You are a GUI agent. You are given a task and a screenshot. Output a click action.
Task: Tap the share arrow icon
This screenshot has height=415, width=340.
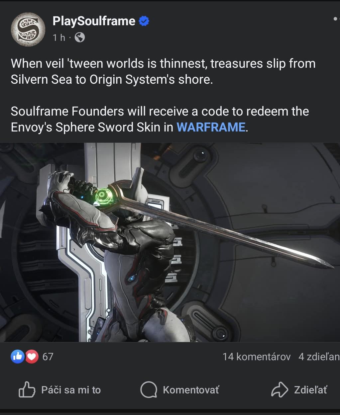coord(280,390)
